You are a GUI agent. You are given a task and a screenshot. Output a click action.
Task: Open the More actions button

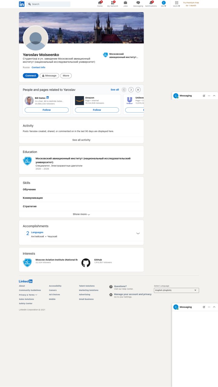coord(66,76)
